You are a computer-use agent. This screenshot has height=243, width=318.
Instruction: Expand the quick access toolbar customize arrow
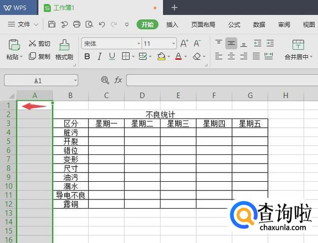127,25
